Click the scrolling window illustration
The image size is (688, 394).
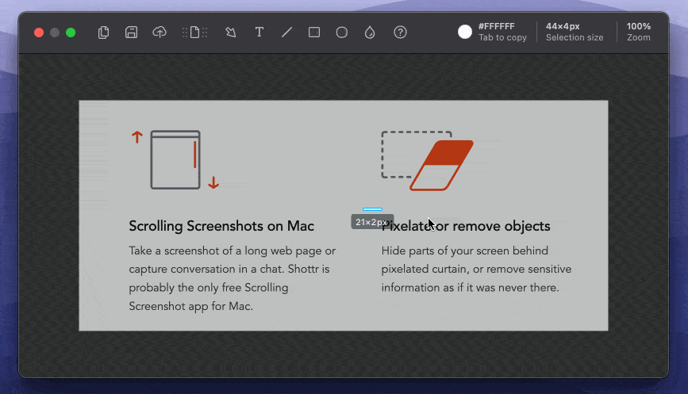[x=175, y=160]
